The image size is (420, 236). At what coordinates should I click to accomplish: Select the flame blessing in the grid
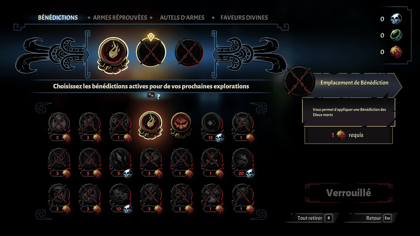[151, 125]
